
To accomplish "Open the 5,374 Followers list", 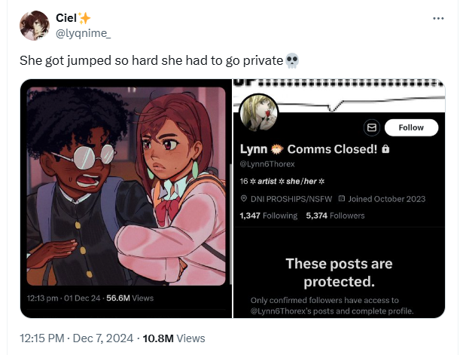I will coord(335,216).
